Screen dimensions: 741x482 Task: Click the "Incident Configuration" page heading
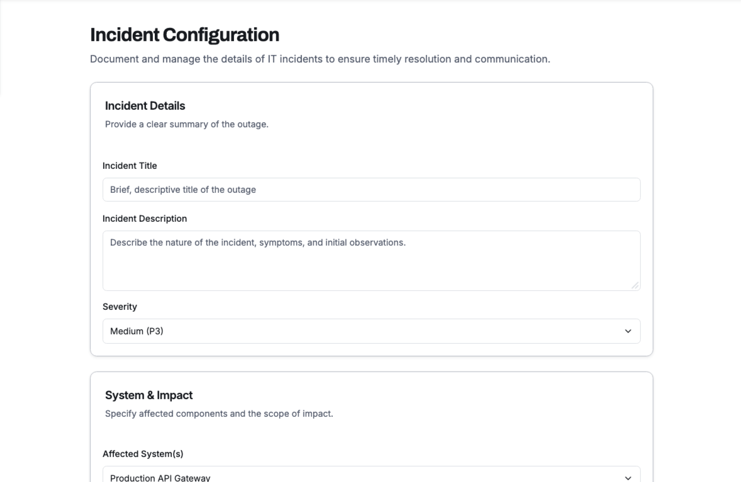click(x=184, y=35)
